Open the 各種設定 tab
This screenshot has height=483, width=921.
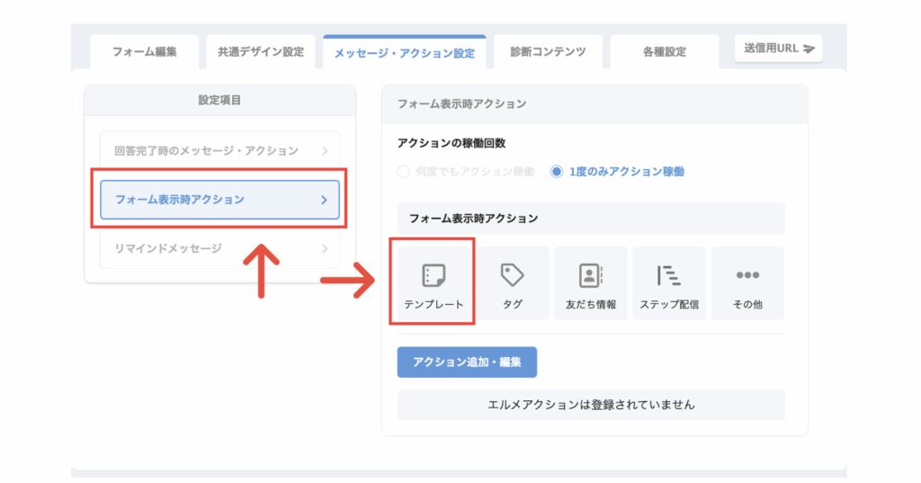pos(665,51)
